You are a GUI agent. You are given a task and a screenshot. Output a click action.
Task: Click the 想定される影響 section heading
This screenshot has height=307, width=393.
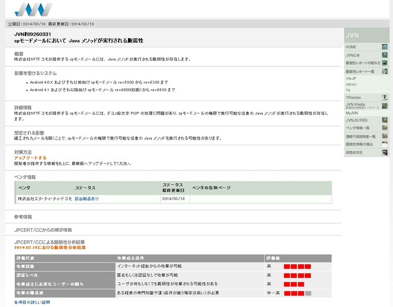click(x=29, y=133)
